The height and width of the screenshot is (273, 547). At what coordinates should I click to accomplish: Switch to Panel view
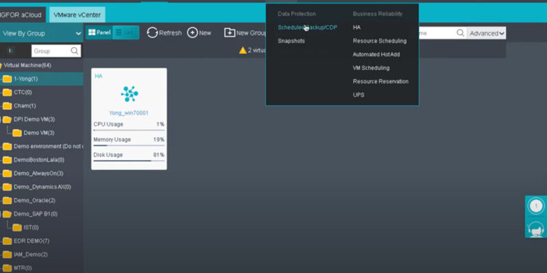click(99, 32)
